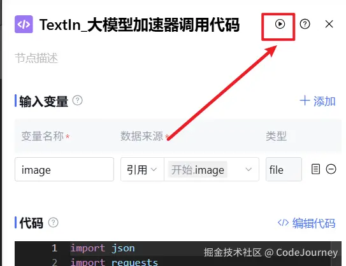Click the image variable name field

coord(64,169)
